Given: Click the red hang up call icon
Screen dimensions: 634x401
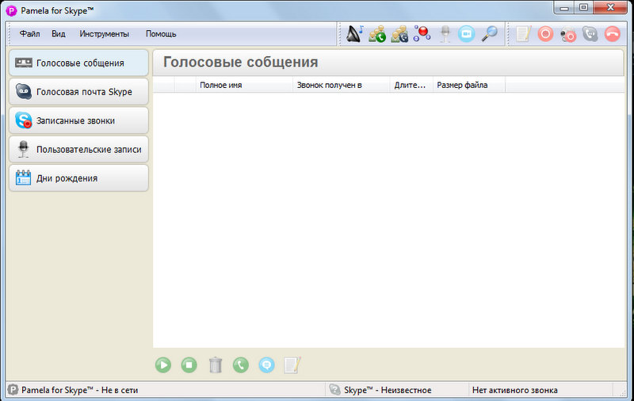Looking at the screenshot, I should point(612,34).
